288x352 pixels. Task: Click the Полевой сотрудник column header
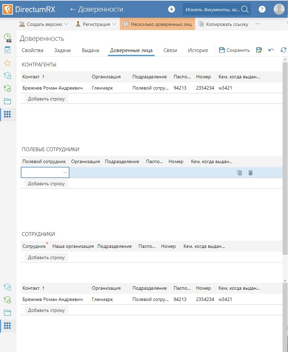[x=44, y=161]
